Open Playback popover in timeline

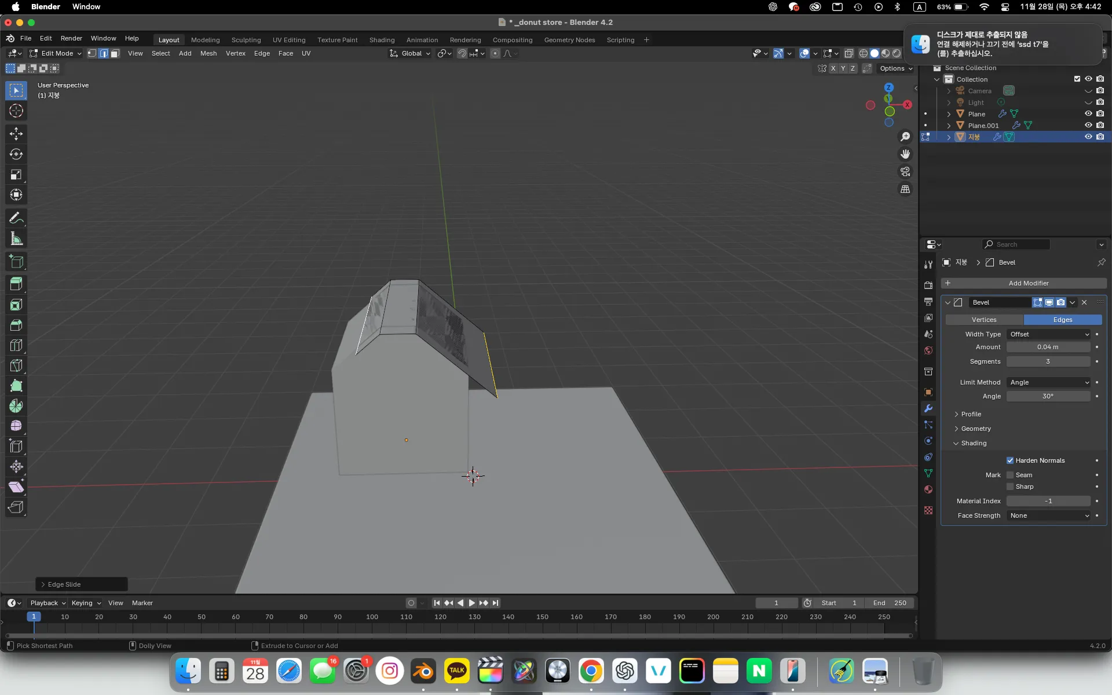tap(47, 603)
